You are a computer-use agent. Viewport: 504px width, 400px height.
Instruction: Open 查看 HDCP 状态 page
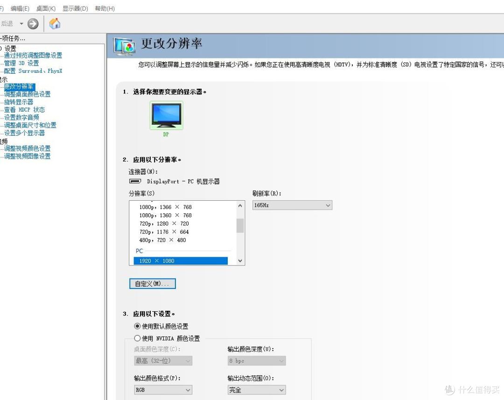(x=24, y=109)
